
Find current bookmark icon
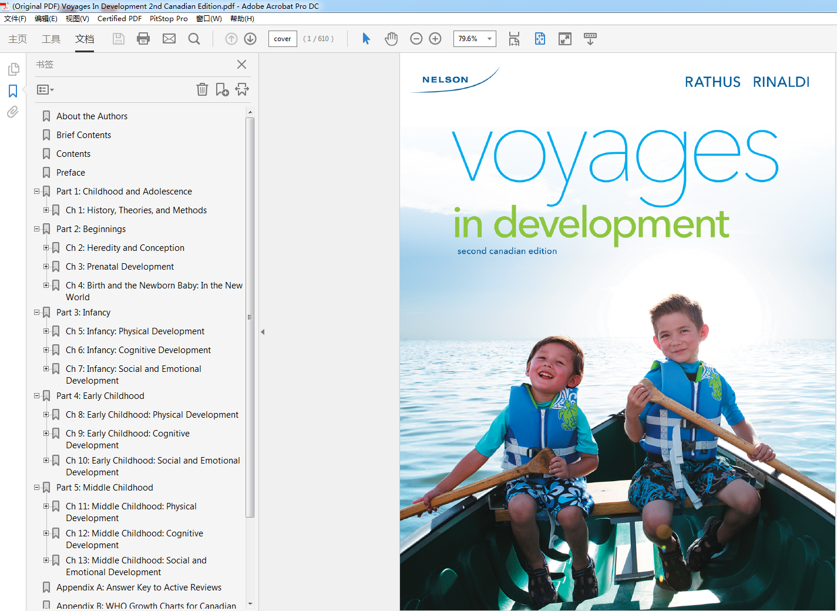[x=242, y=89]
